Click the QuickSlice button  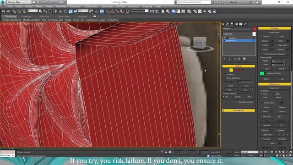[x=266, y=125]
